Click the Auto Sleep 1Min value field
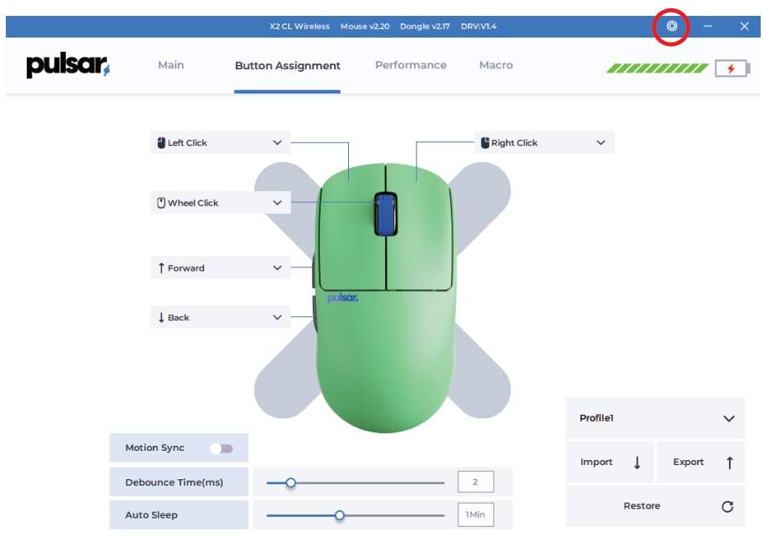Image resolution: width=764 pixels, height=541 pixels. 476,514
